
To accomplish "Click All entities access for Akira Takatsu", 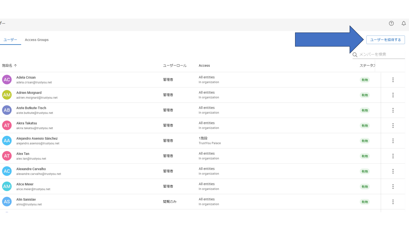I will click(x=207, y=123).
